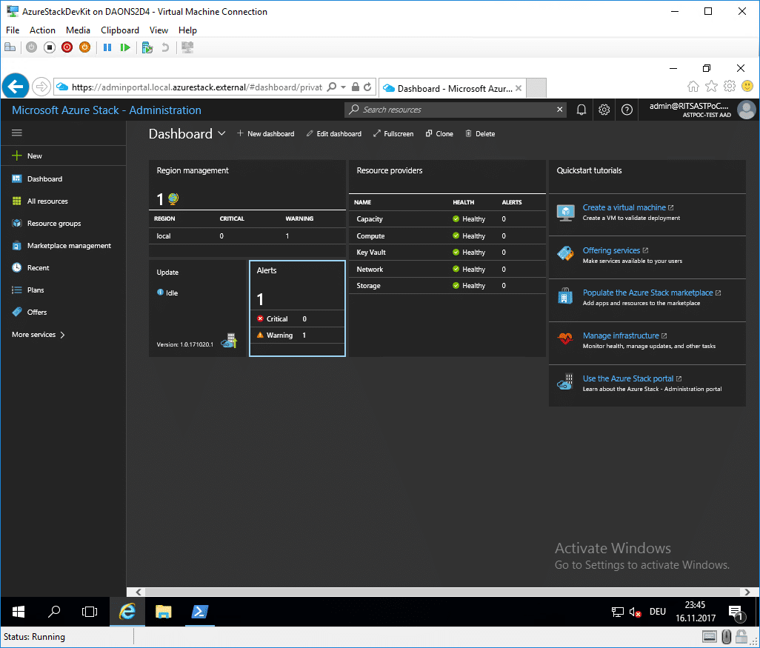Open Windows Start menu in the VM
The image size is (760, 648).
pyautogui.click(x=19, y=612)
